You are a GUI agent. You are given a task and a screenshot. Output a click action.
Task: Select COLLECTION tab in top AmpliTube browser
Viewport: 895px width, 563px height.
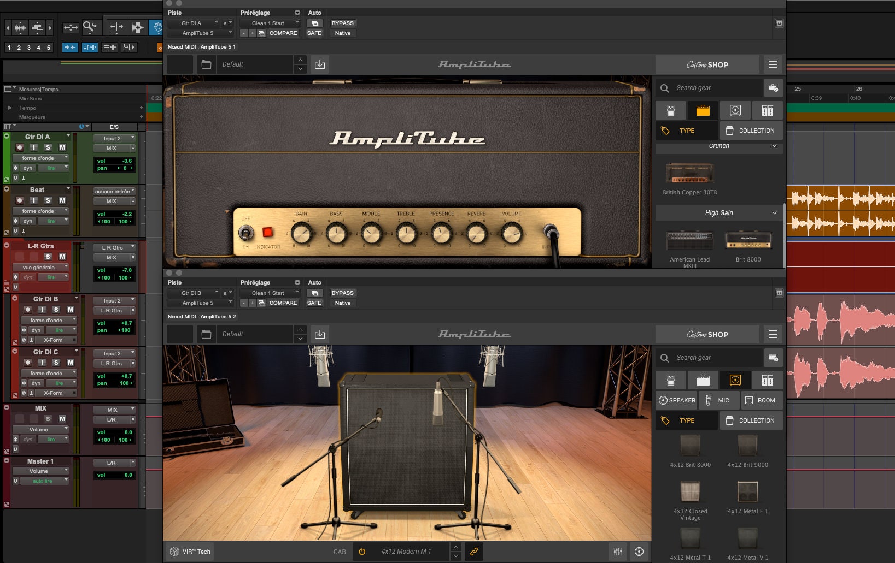pyautogui.click(x=751, y=131)
